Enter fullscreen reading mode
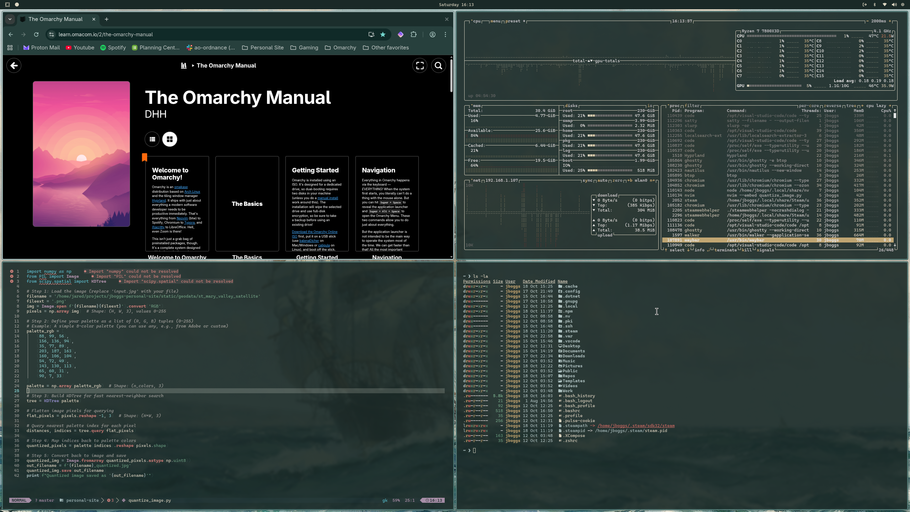Image resolution: width=910 pixels, height=512 pixels. click(x=420, y=65)
